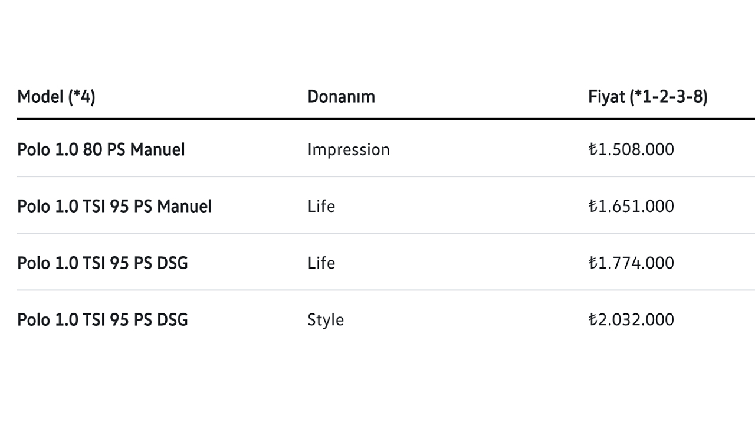Click the (*4) footnote marker in header
Screen dimensions: 755x425
[81, 97]
